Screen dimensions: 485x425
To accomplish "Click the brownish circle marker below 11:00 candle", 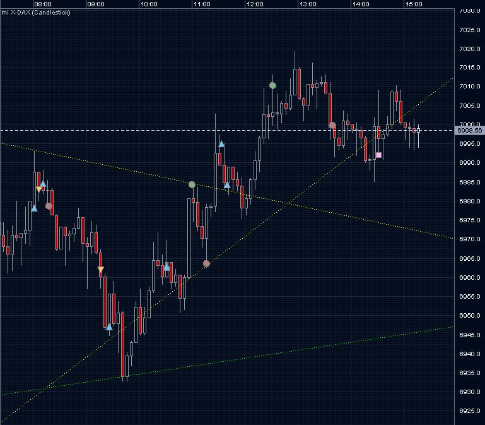I will coord(206,263).
